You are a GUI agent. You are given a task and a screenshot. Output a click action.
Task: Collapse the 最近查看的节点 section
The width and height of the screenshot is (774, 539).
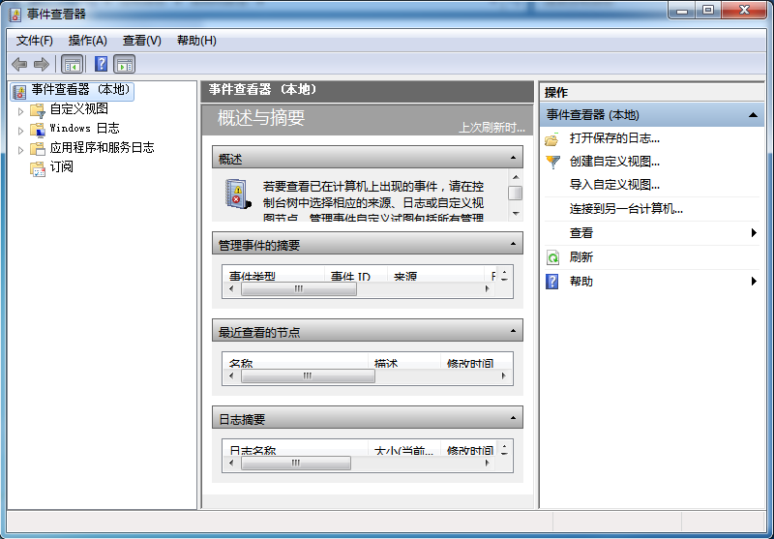(513, 331)
